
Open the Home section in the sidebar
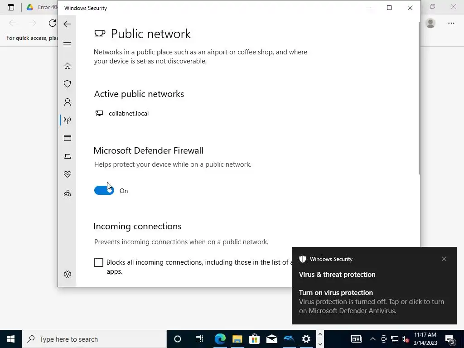[68, 66]
